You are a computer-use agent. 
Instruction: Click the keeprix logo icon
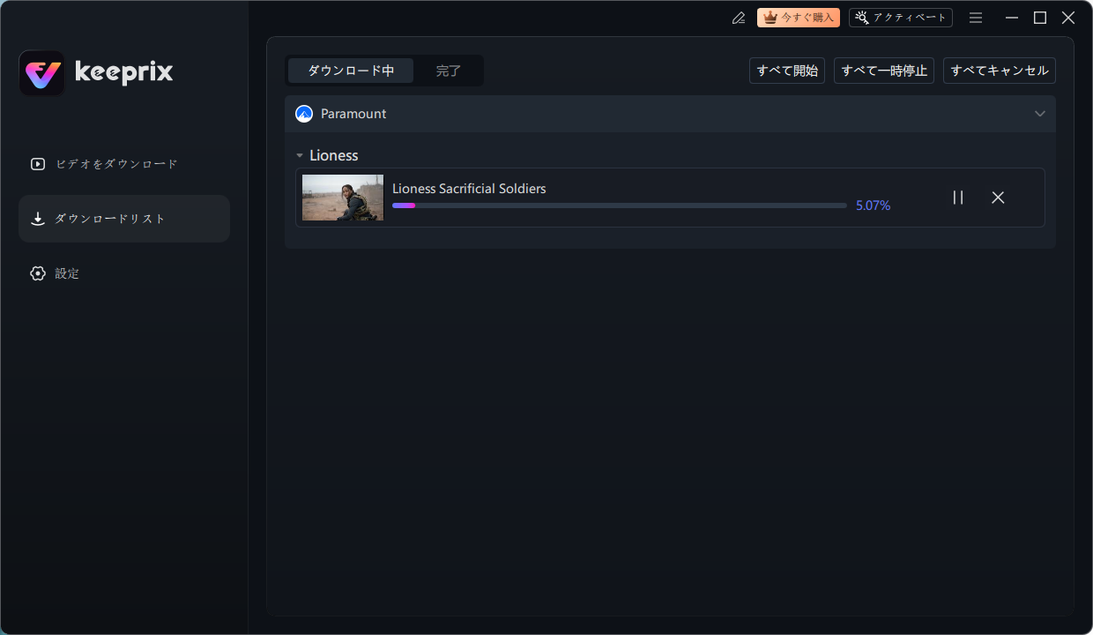pyautogui.click(x=41, y=73)
